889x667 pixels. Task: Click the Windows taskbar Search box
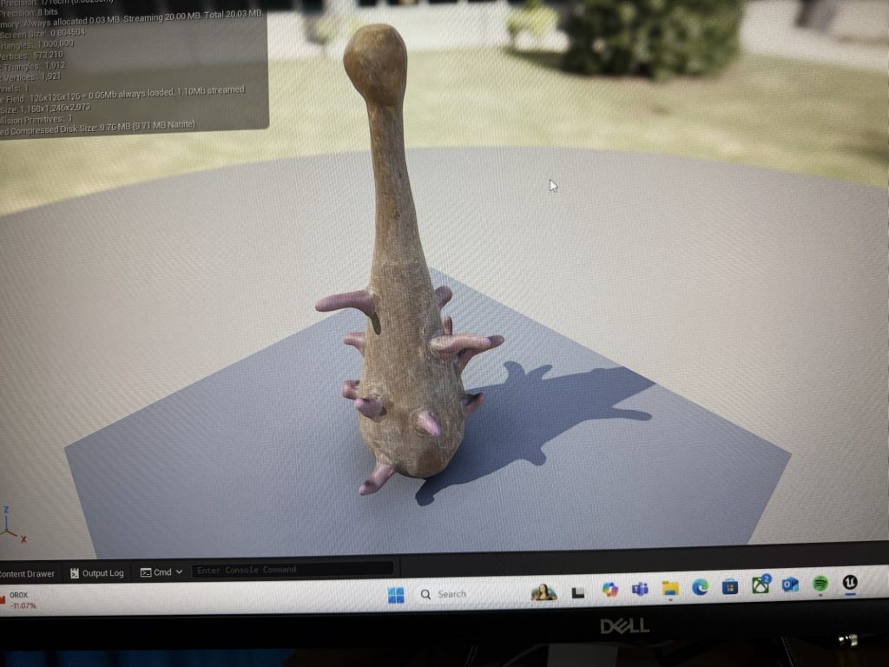click(451, 594)
